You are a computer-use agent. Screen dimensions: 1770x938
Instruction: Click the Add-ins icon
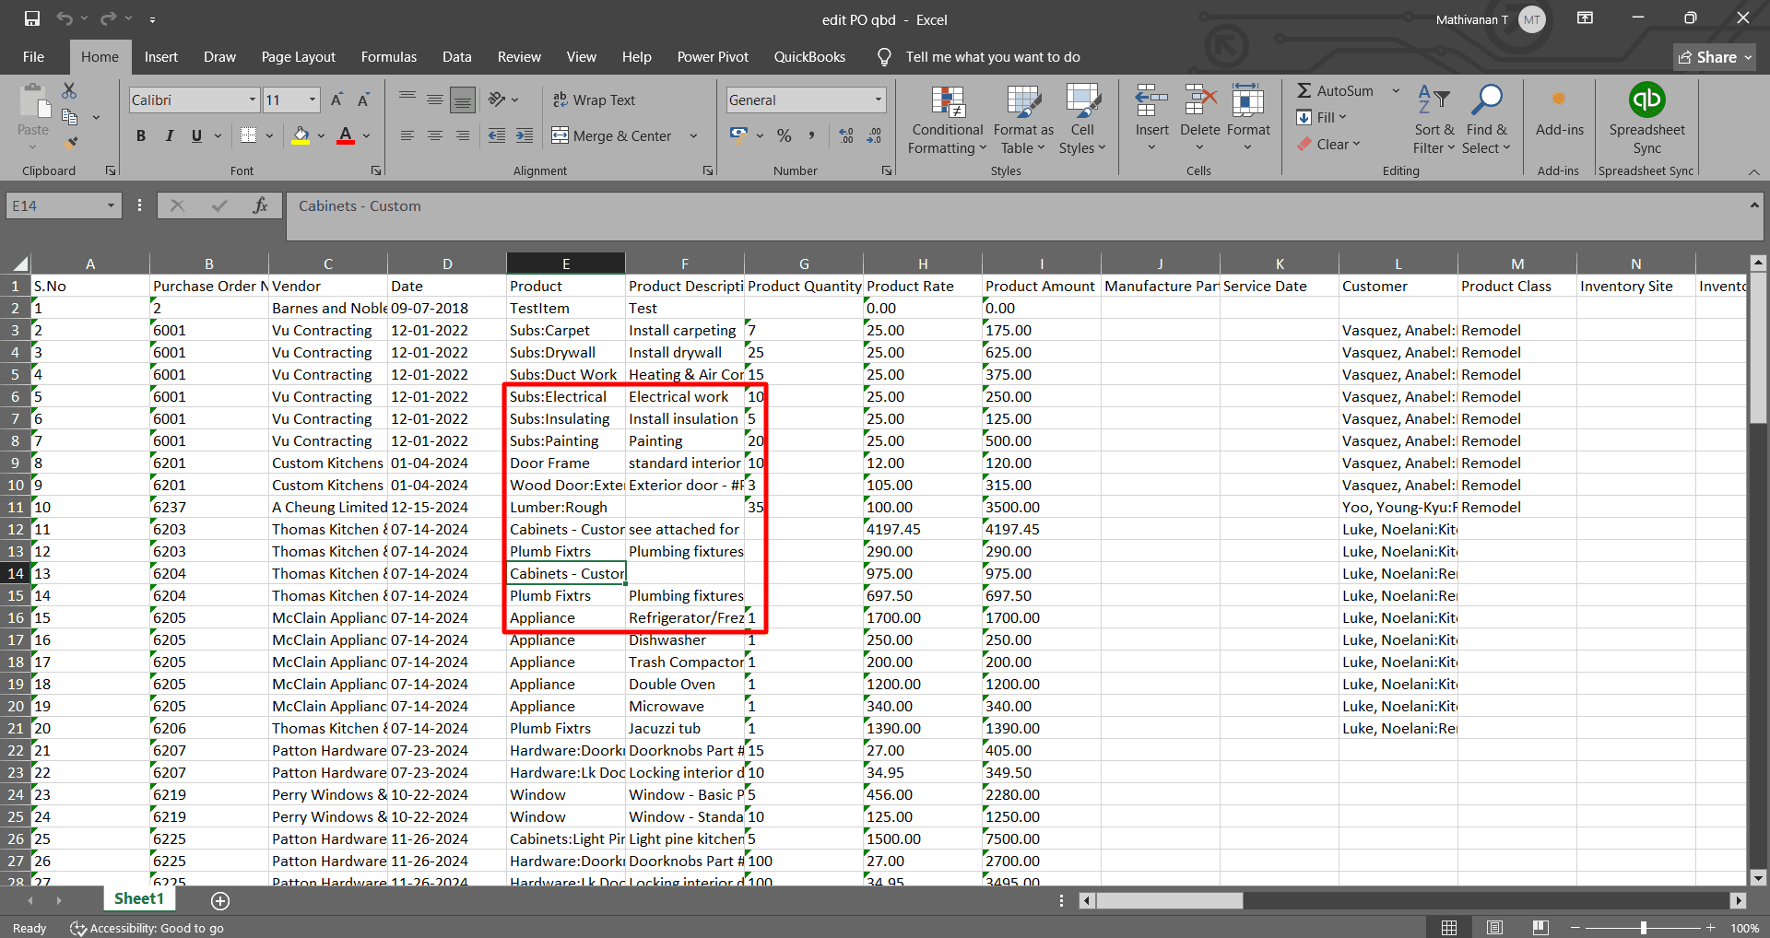coord(1559,100)
